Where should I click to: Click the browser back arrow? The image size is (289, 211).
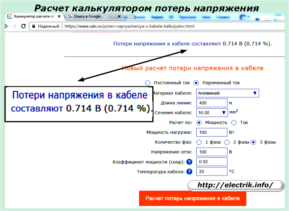[x=6, y=26]
